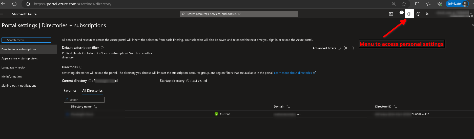The height and width of the screenshot is (139, 474).
Task: Switch to the Favorites tab
Action: [70, 90]
